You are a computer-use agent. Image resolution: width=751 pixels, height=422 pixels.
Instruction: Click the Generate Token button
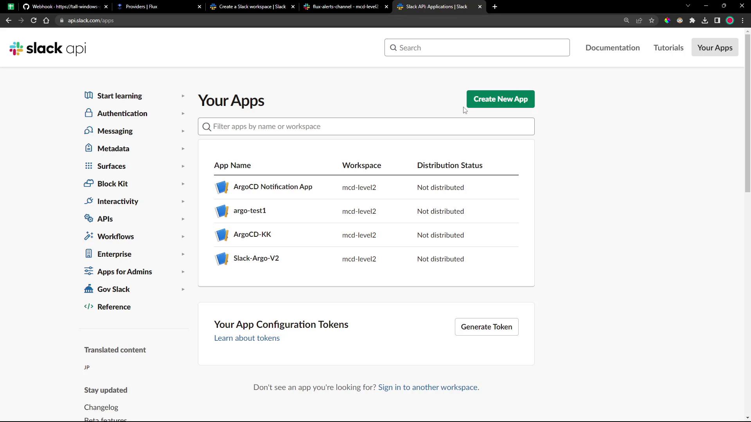coord(486,327)
